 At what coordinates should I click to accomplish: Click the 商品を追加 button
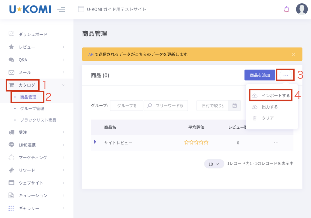coord(260,75)
